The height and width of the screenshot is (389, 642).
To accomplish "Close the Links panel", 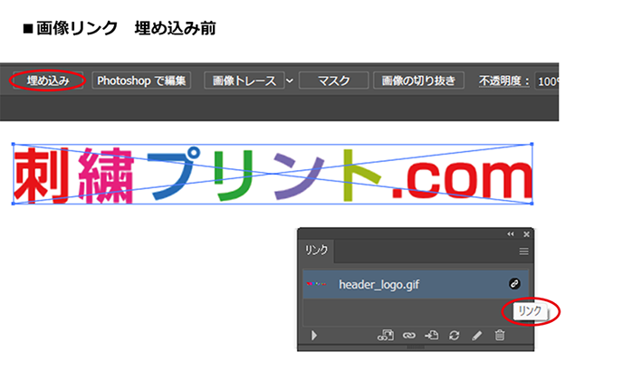I will pyautogui.click(x=526, y=234).
